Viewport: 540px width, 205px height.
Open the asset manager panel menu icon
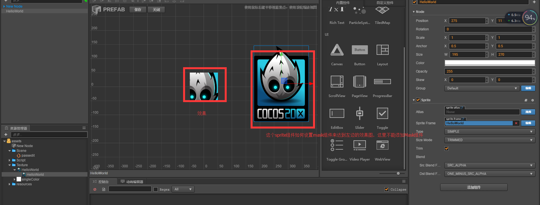tap(84, 128)
